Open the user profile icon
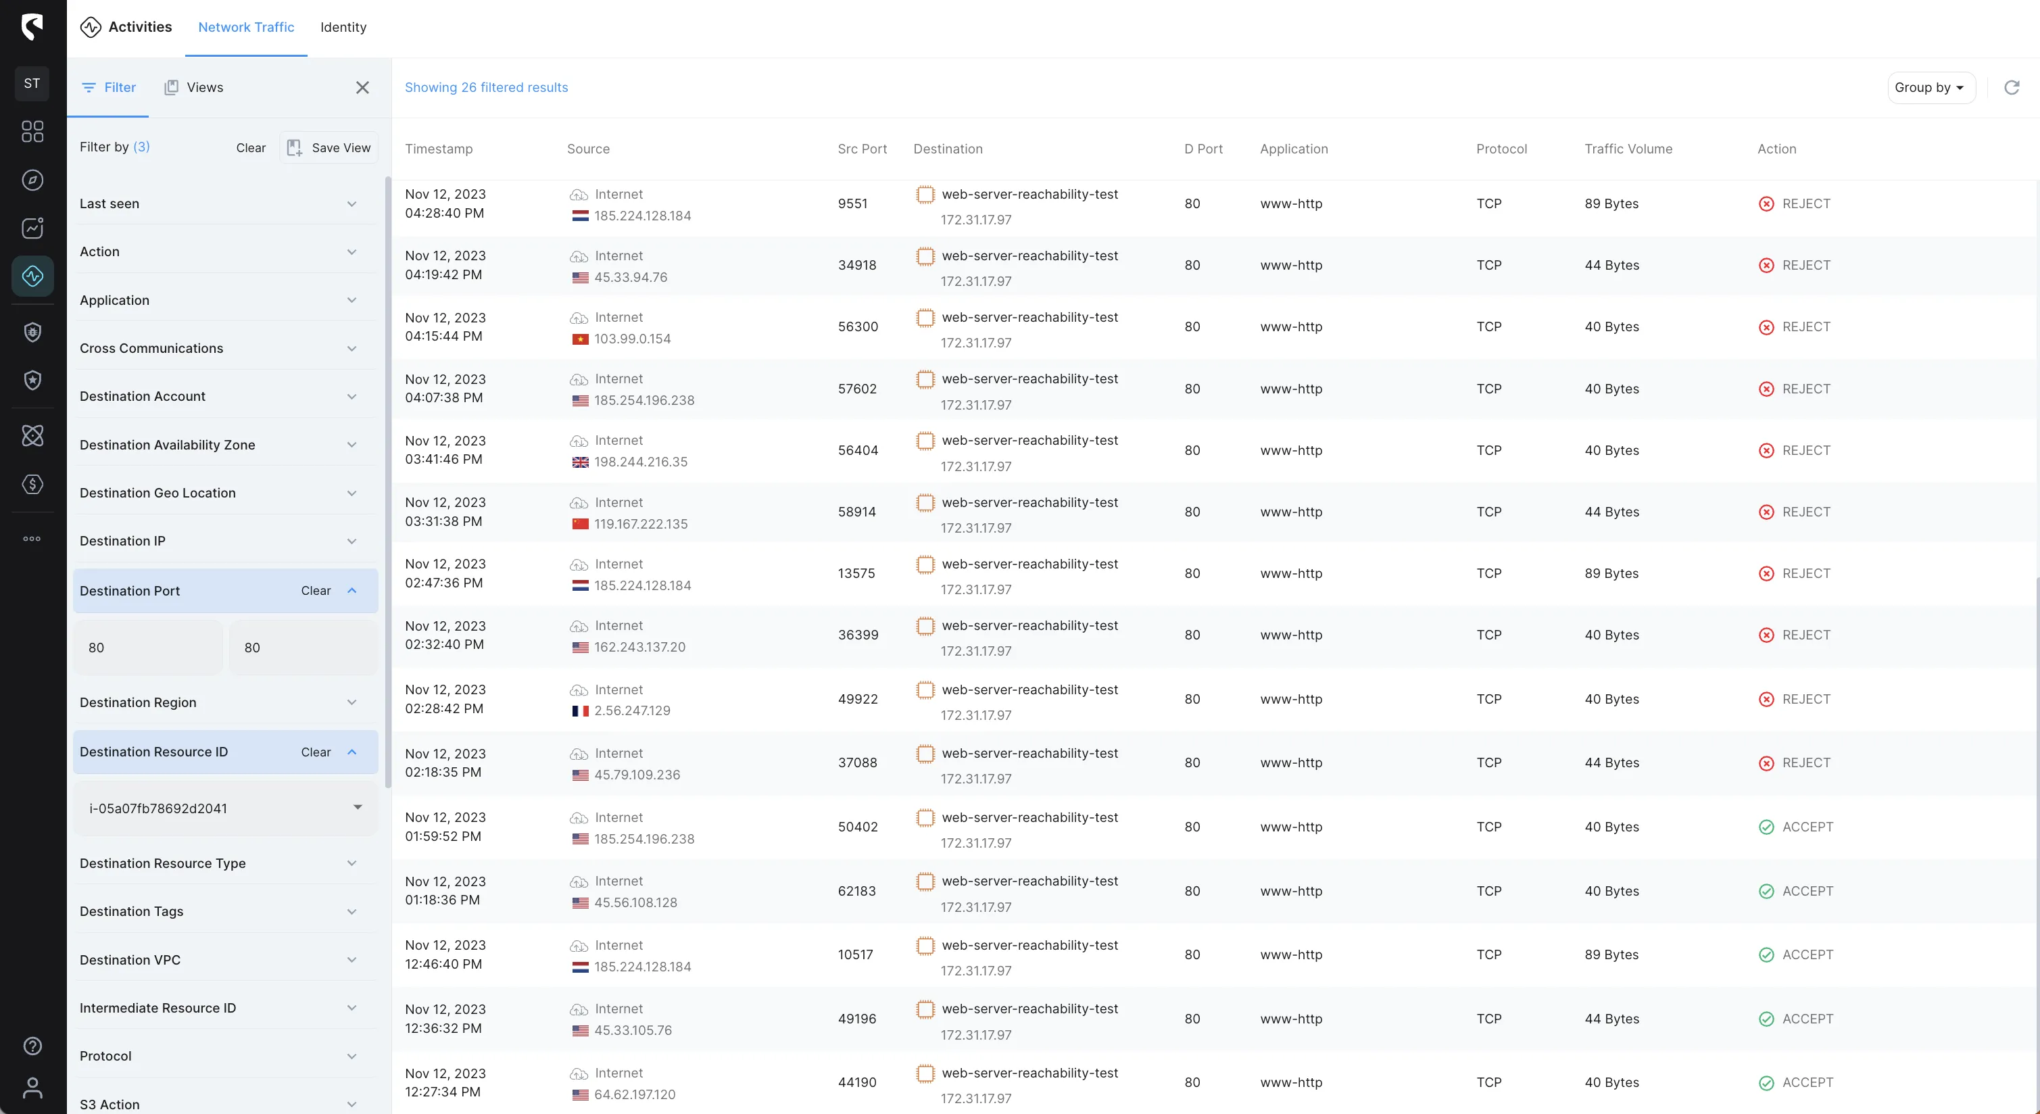The image size is (2040, 1114). (x=32, y=1088)
